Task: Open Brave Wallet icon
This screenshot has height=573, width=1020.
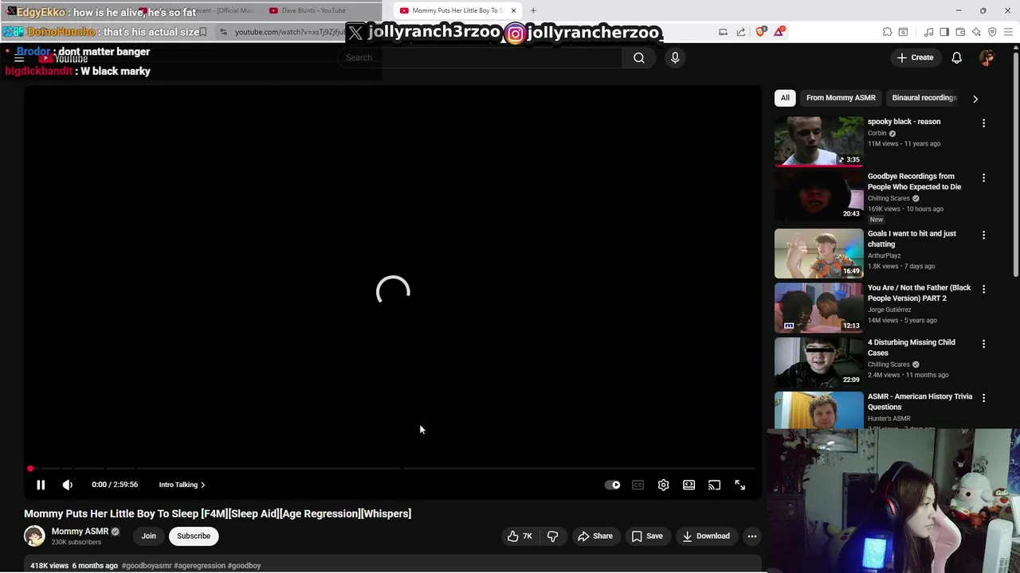Action: point(960,32)
